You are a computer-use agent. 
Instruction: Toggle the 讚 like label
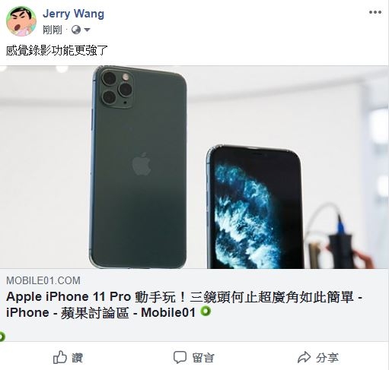[77, 358]
